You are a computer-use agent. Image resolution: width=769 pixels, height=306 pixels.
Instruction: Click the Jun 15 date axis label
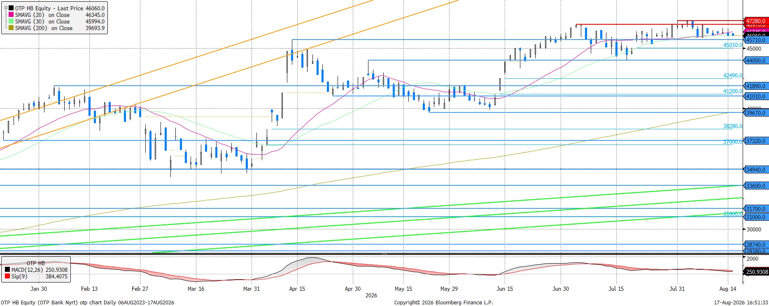point(505,289)
